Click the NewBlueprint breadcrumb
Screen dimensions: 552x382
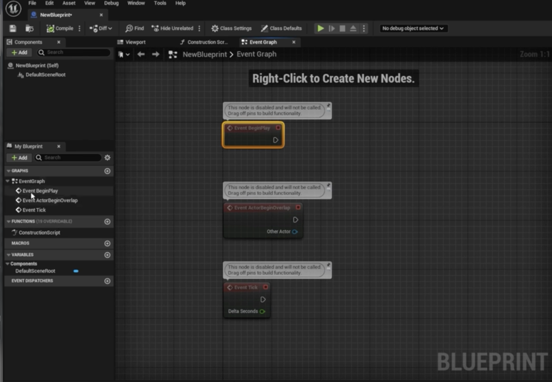click(205, 54)
